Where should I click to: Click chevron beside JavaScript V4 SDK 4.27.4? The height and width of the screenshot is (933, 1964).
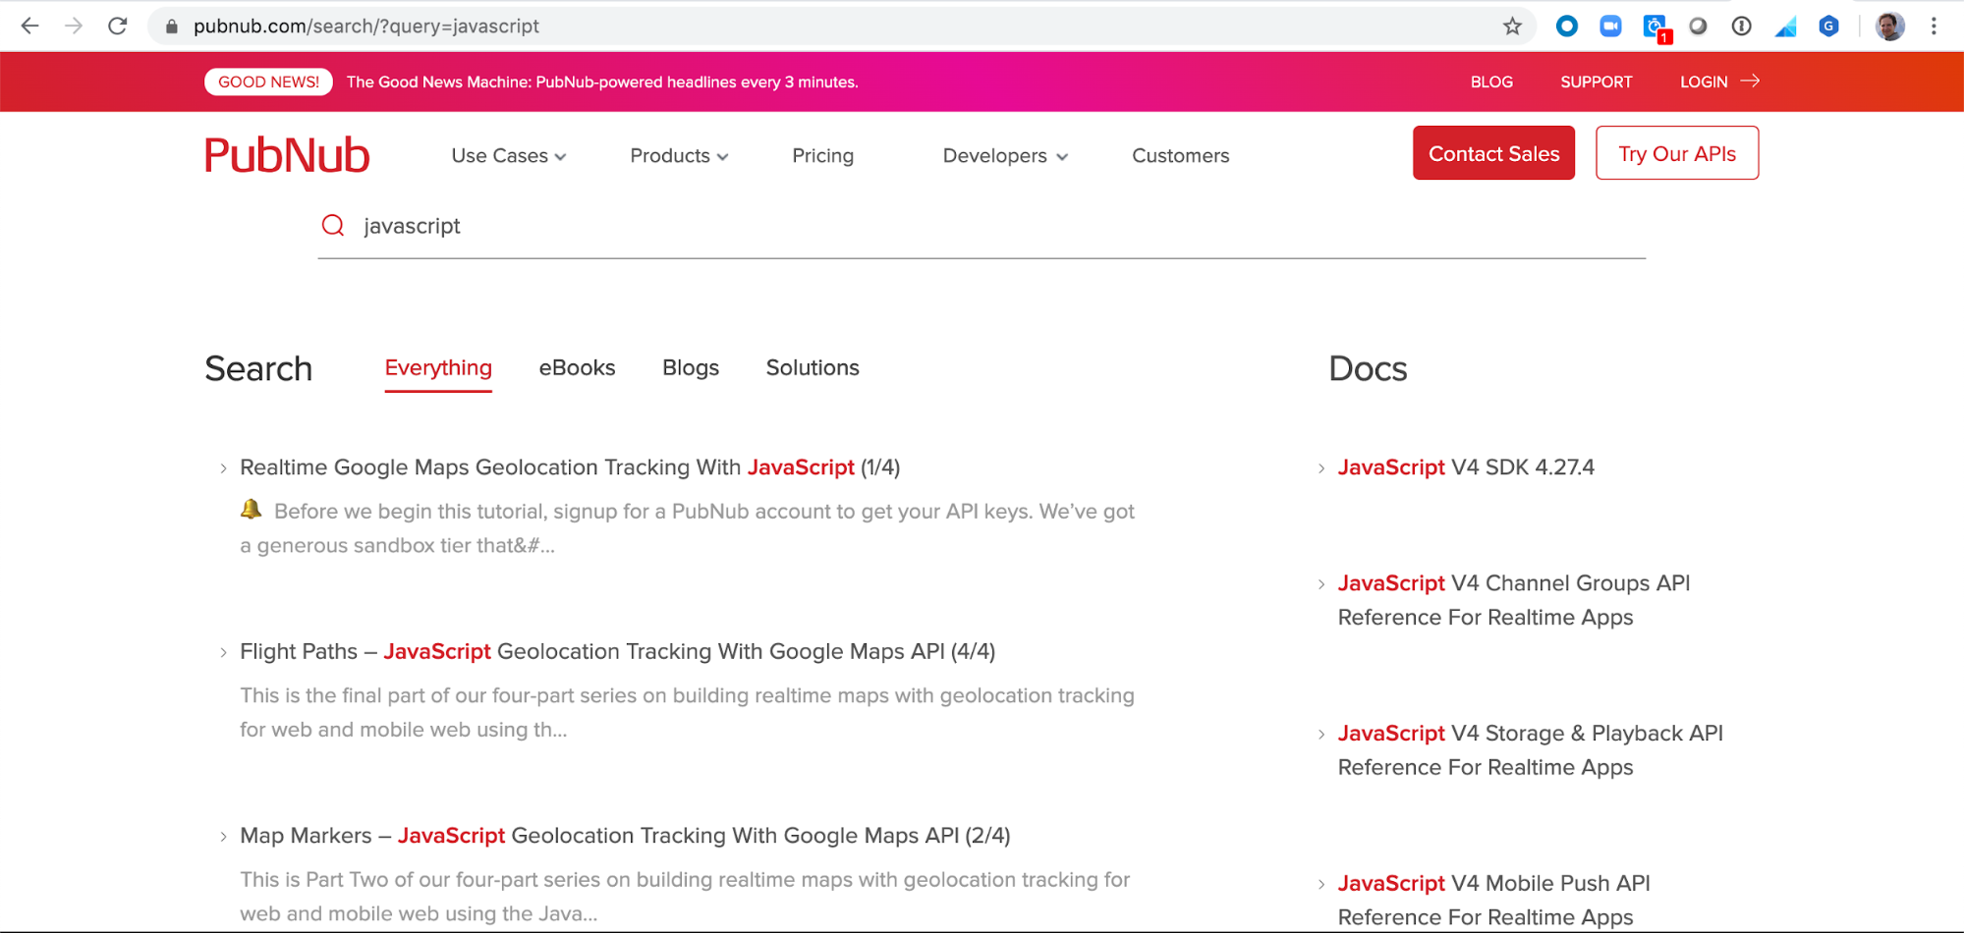tap(1321, 468)
